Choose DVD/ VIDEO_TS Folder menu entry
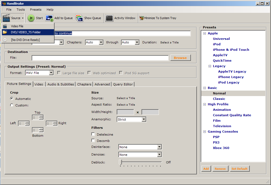The width and height of the screenshot is (271, 185). click(28, 32)
